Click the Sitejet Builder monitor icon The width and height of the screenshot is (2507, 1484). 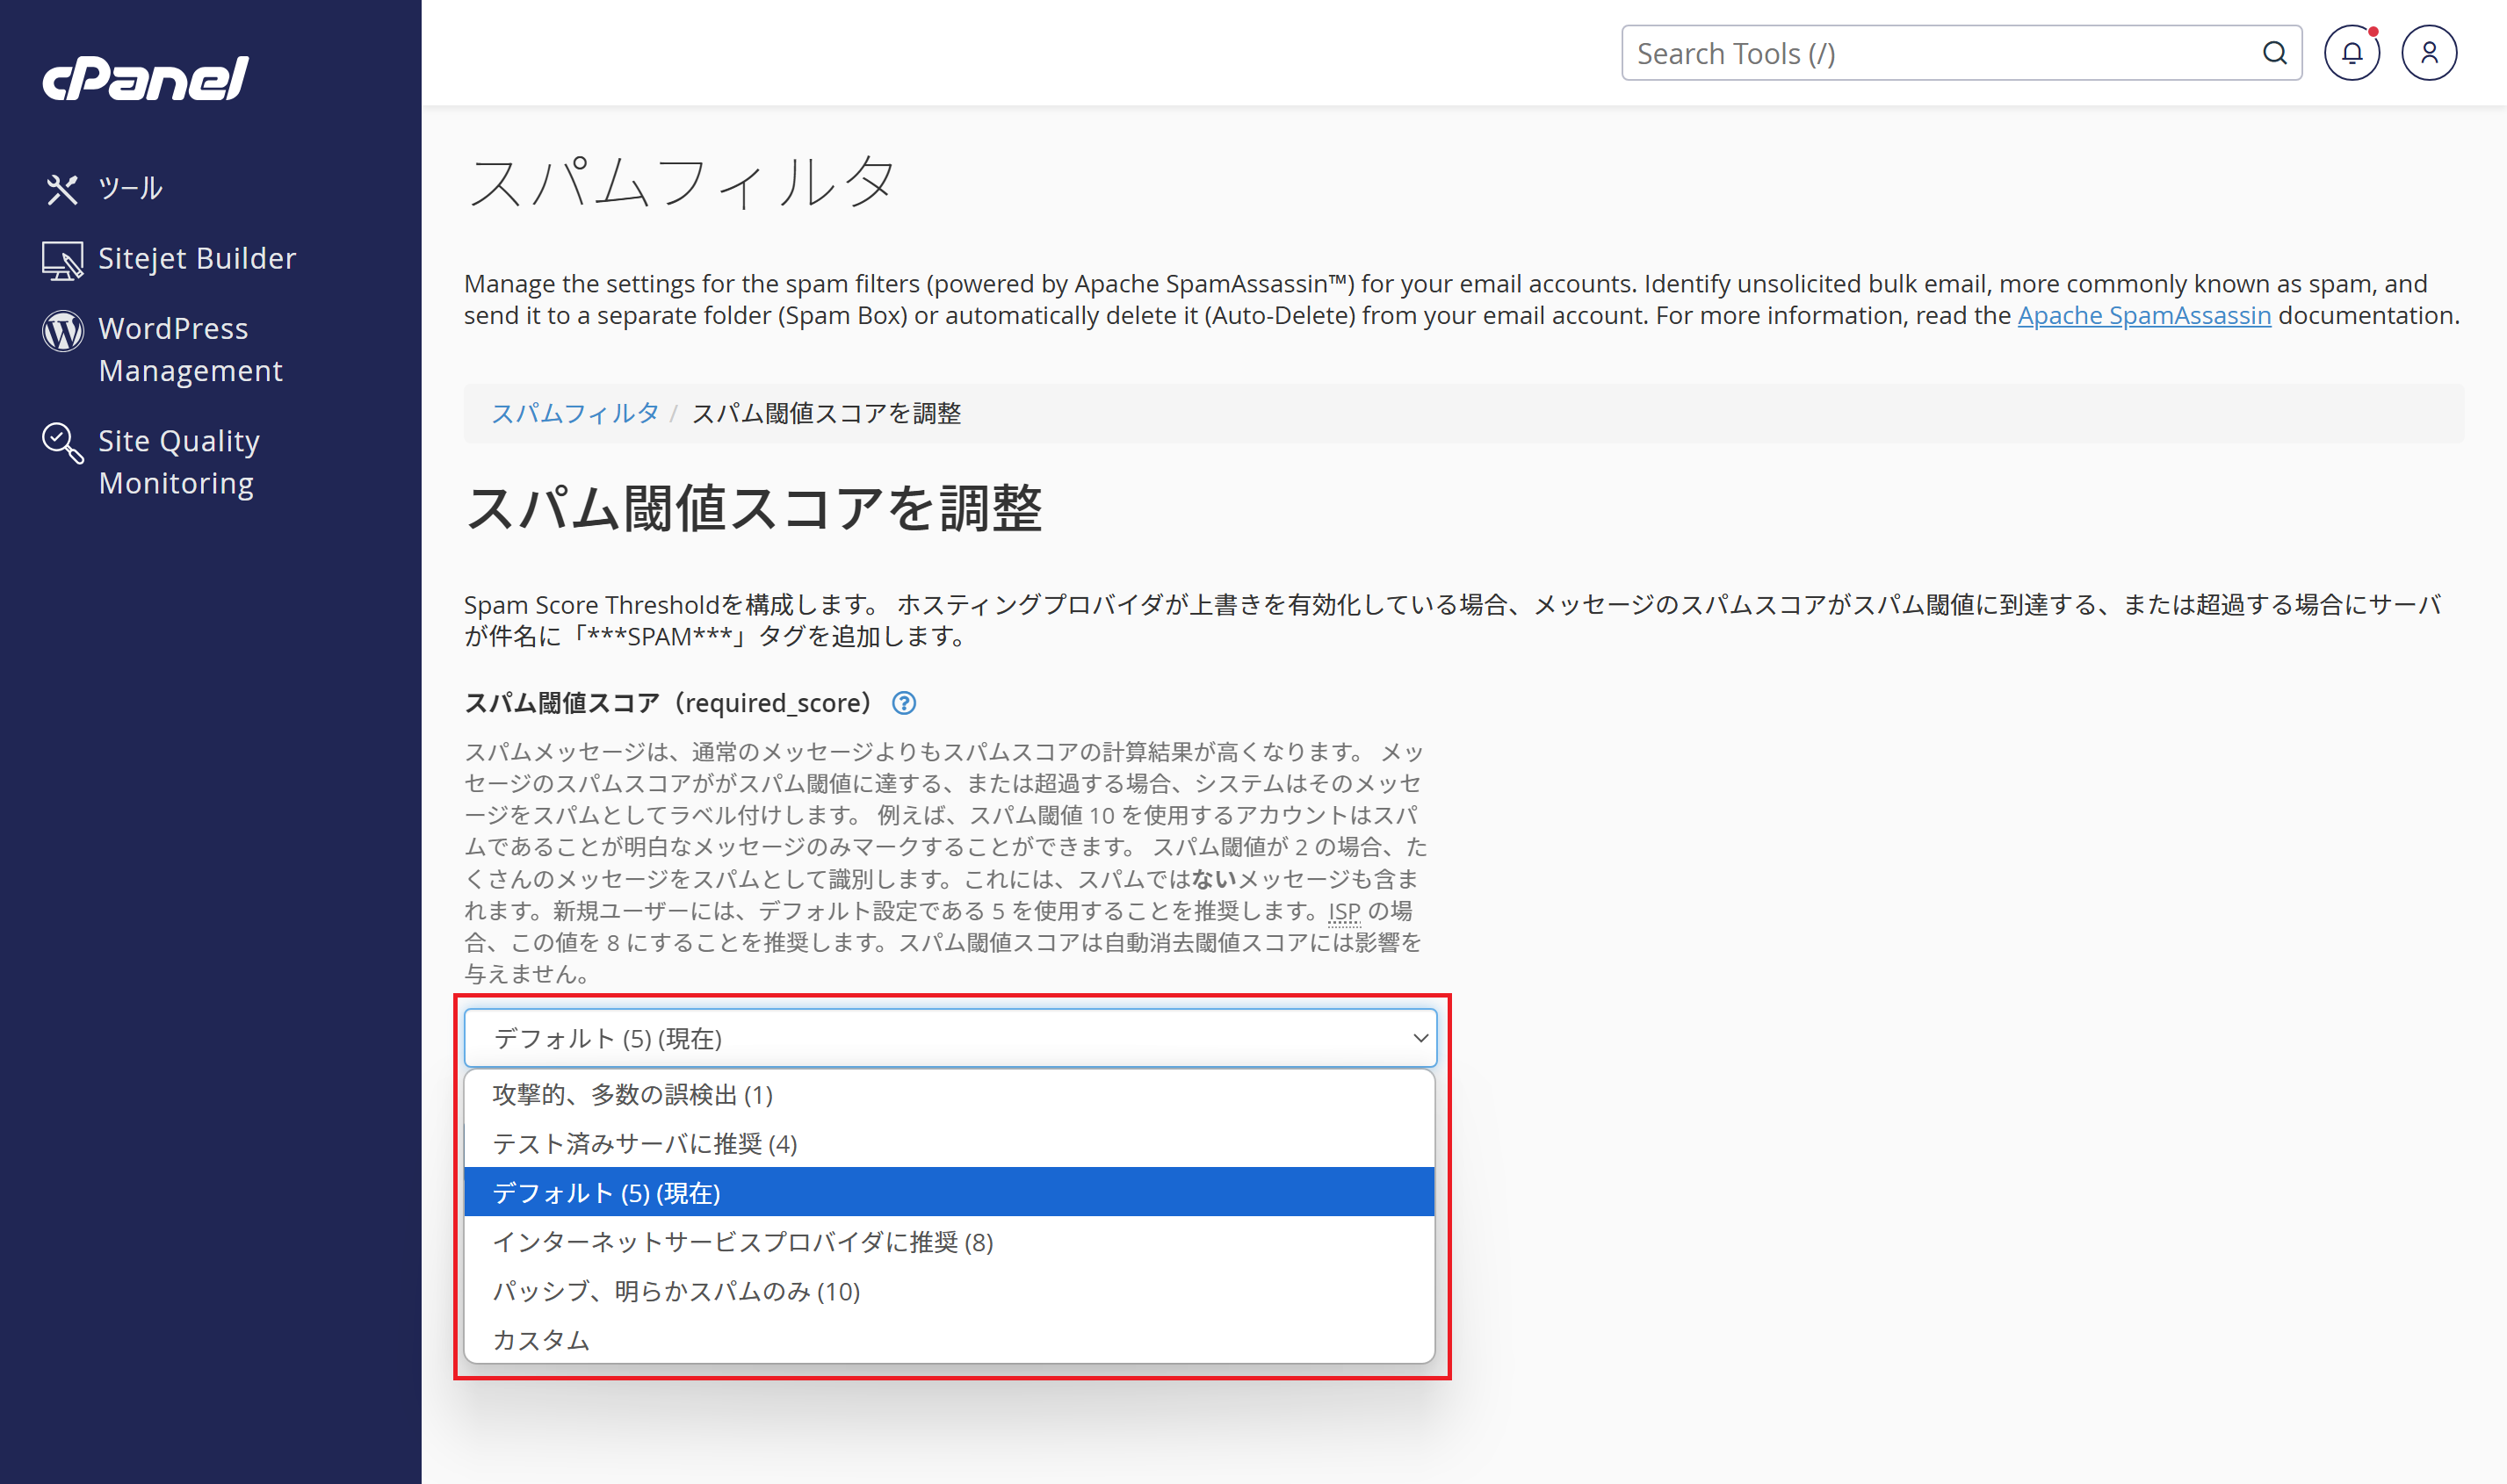tap(62, 260)
